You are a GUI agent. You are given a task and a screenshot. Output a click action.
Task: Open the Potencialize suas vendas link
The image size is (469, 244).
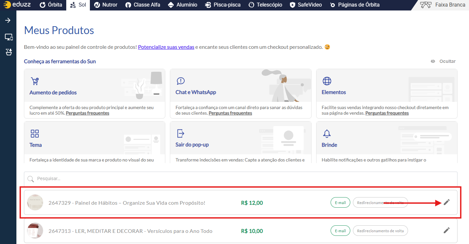pyautogui.click(x=166, y=47)
